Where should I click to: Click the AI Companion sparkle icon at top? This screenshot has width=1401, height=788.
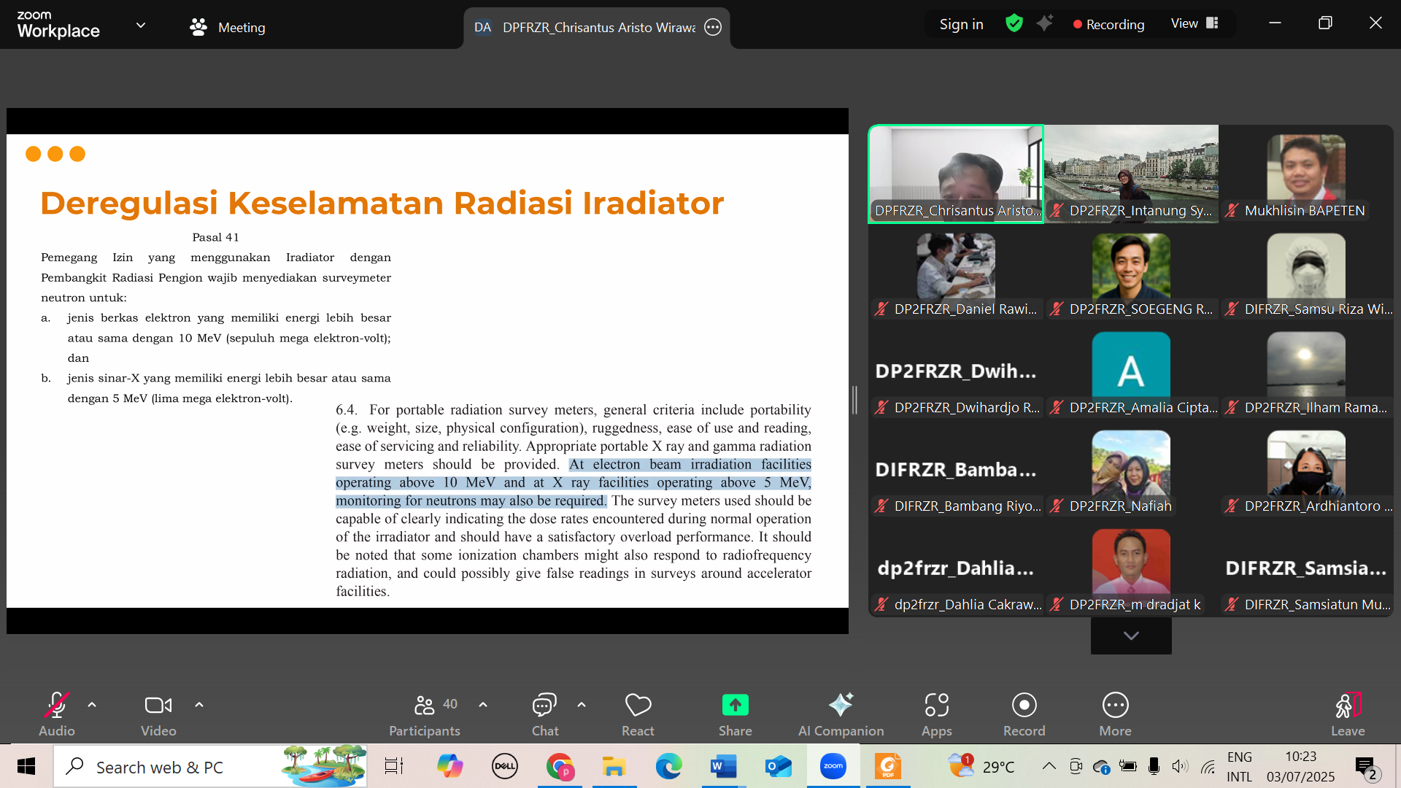(x=1045, y=23)
